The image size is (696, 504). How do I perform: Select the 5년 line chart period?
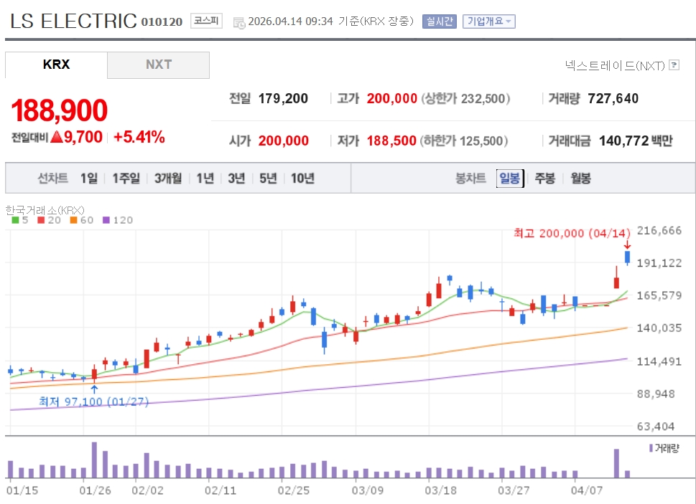pyautogui.click(x=268, y=178)
